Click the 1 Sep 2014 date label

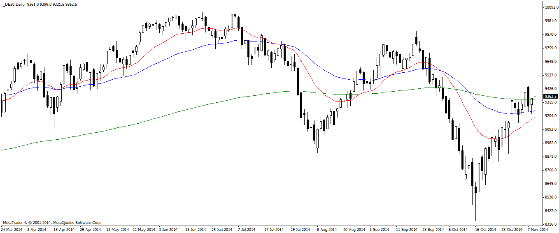coord(380,229)
